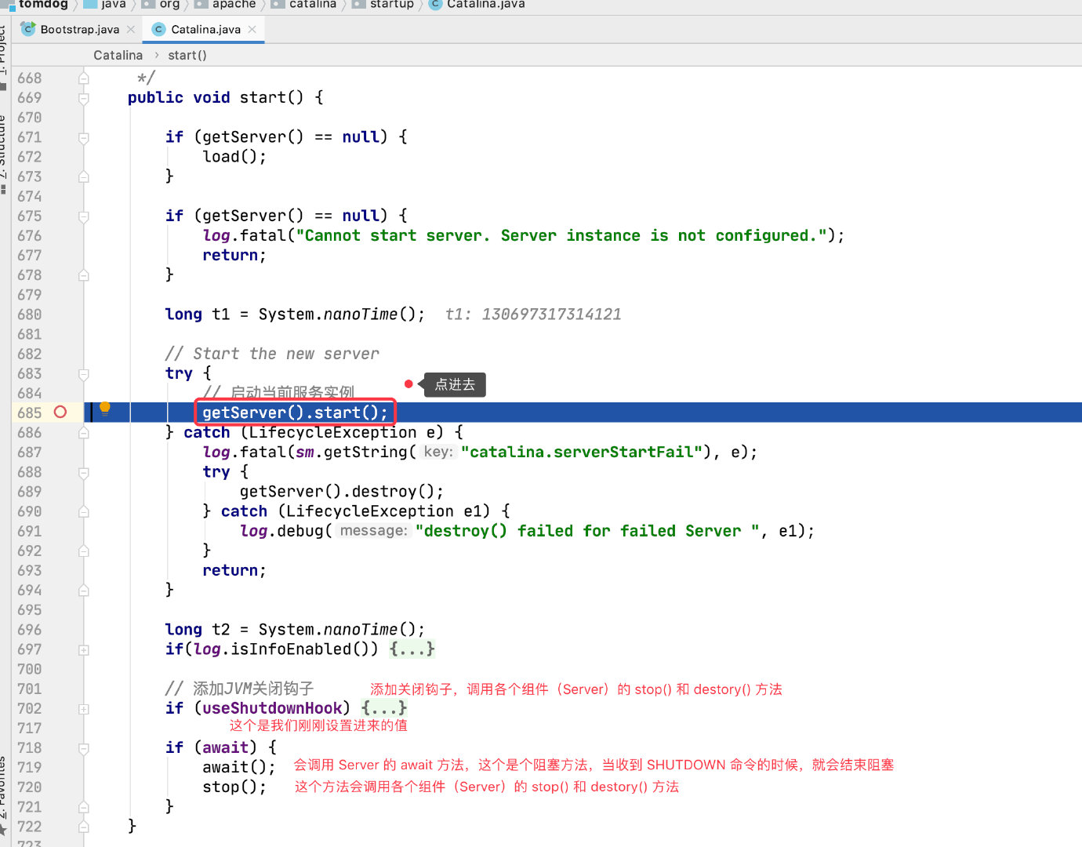Collapse the if block at line 675
The width and height of the screenshot is (1082, 847).
(x=84, y=216)
